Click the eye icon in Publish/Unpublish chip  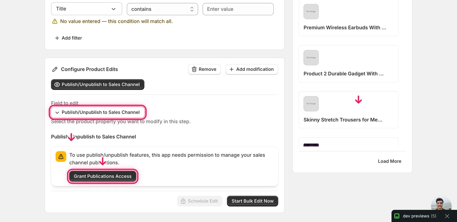pyautogui.click(x=57, y=85)
